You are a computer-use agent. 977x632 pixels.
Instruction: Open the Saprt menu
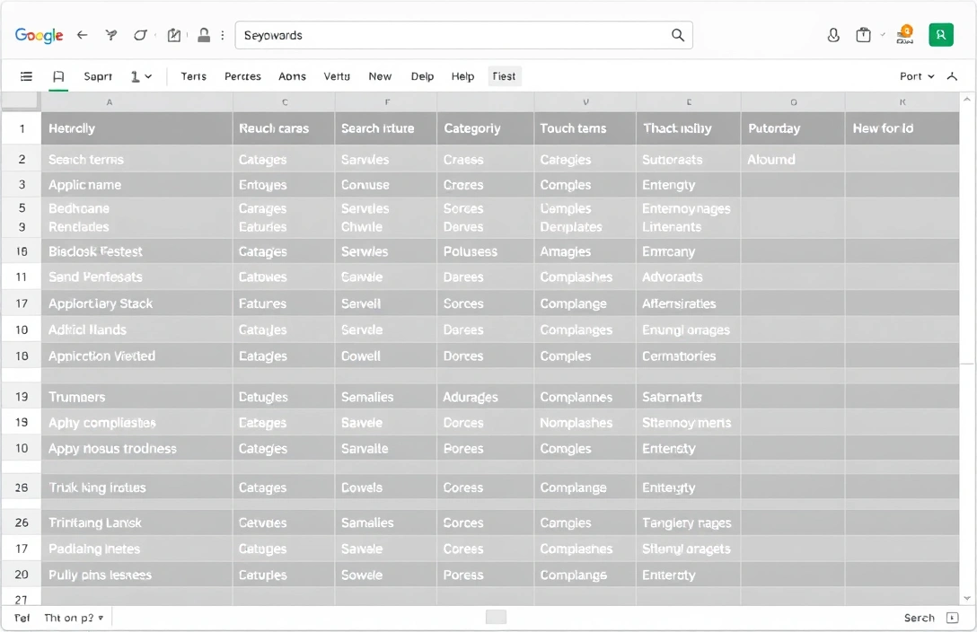[x=98, y=76]
